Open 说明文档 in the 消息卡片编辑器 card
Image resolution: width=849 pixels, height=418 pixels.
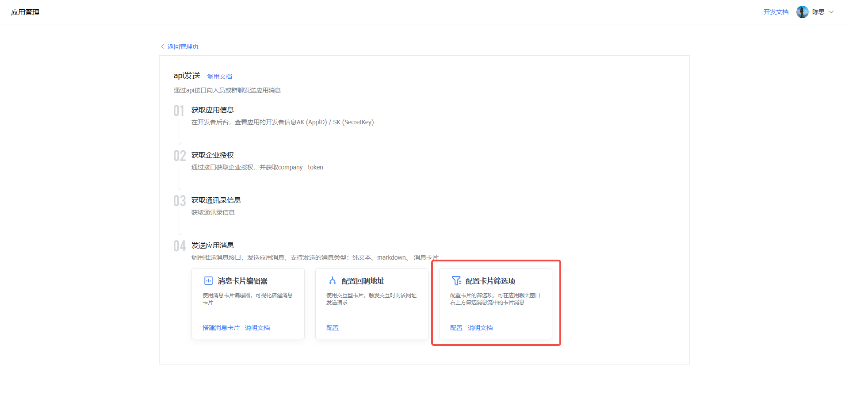click(x=257, y=328)
